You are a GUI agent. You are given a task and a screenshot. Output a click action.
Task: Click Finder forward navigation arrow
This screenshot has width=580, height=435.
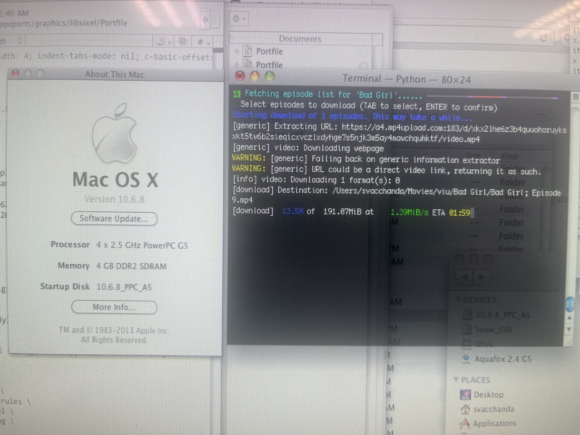[481, 277]
